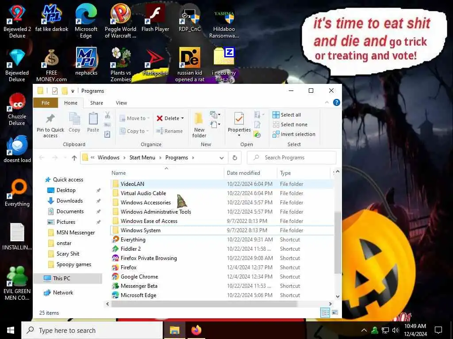This screenshot has width=453, height=339.
Task: Sort by Type column header
Action: click(x=303, y=173)
